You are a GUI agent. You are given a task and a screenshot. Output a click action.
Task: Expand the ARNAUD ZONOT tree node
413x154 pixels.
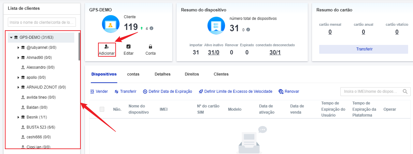[x=18, y=87]
